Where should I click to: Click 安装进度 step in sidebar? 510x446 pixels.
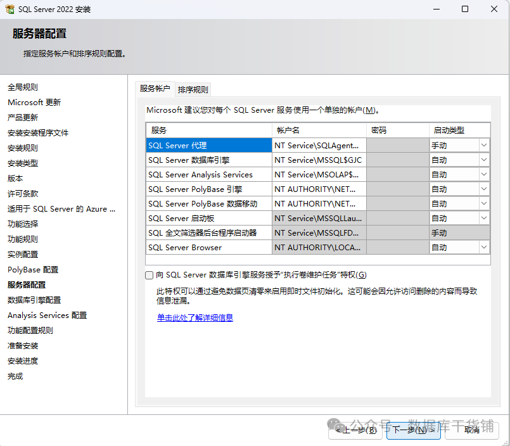pos(23,361)
